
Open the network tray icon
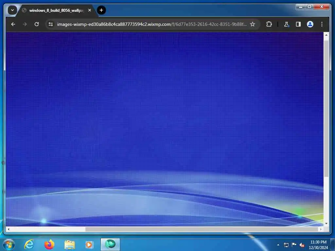click(x=286, y=245)
